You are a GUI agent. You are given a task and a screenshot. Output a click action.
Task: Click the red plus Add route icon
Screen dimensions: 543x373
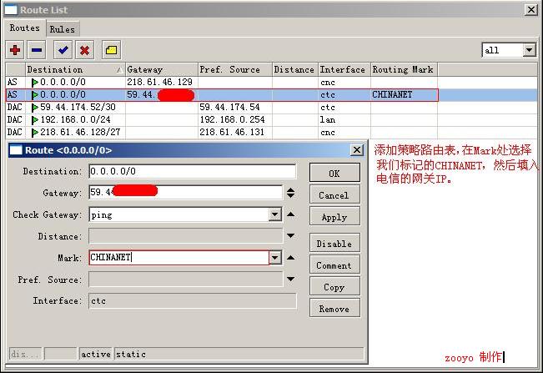tap(15, 50)
